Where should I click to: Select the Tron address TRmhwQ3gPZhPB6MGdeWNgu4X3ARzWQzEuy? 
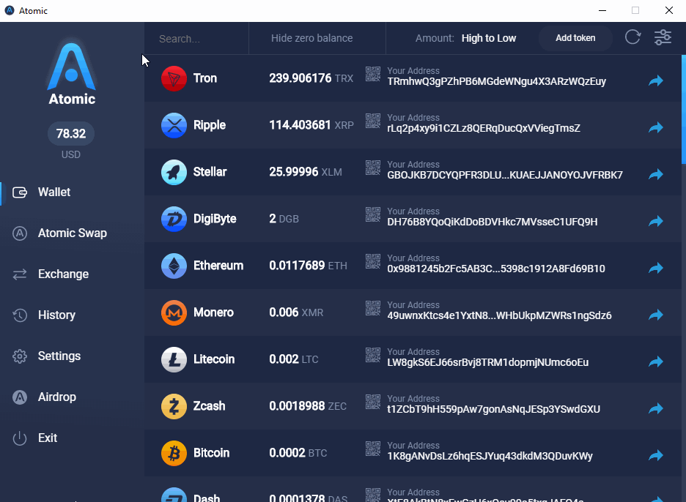(x=497, y=82)
